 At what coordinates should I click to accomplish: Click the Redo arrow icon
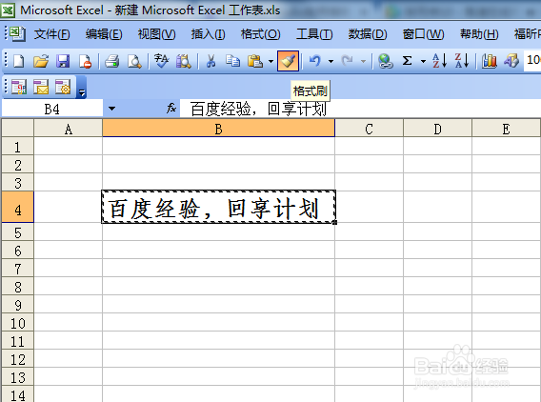coord(348,61)
